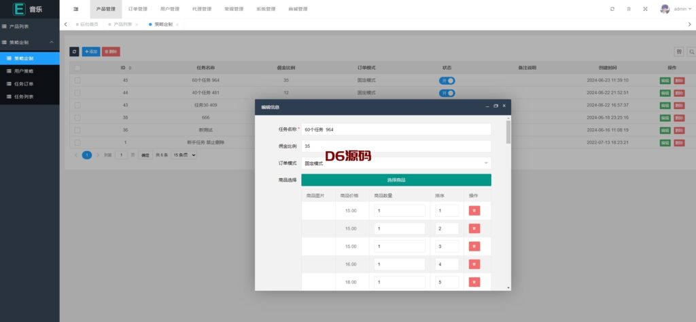Check the checkbox for row ID 44
The width and height of the screenshot is (696, 322).
(x=77, y=93)
